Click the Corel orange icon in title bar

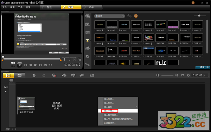point(193,3)
